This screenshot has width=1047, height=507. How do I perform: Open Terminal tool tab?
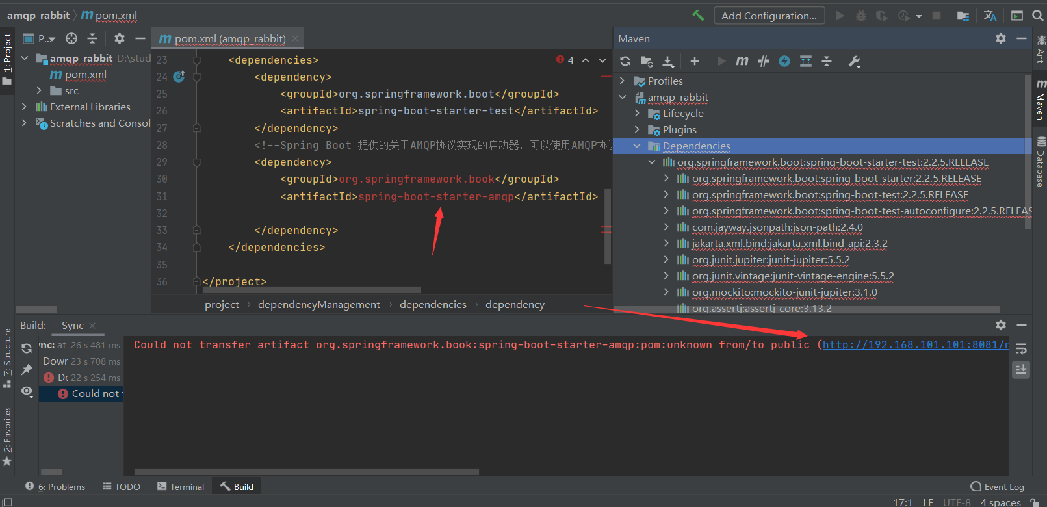(181, 487)
